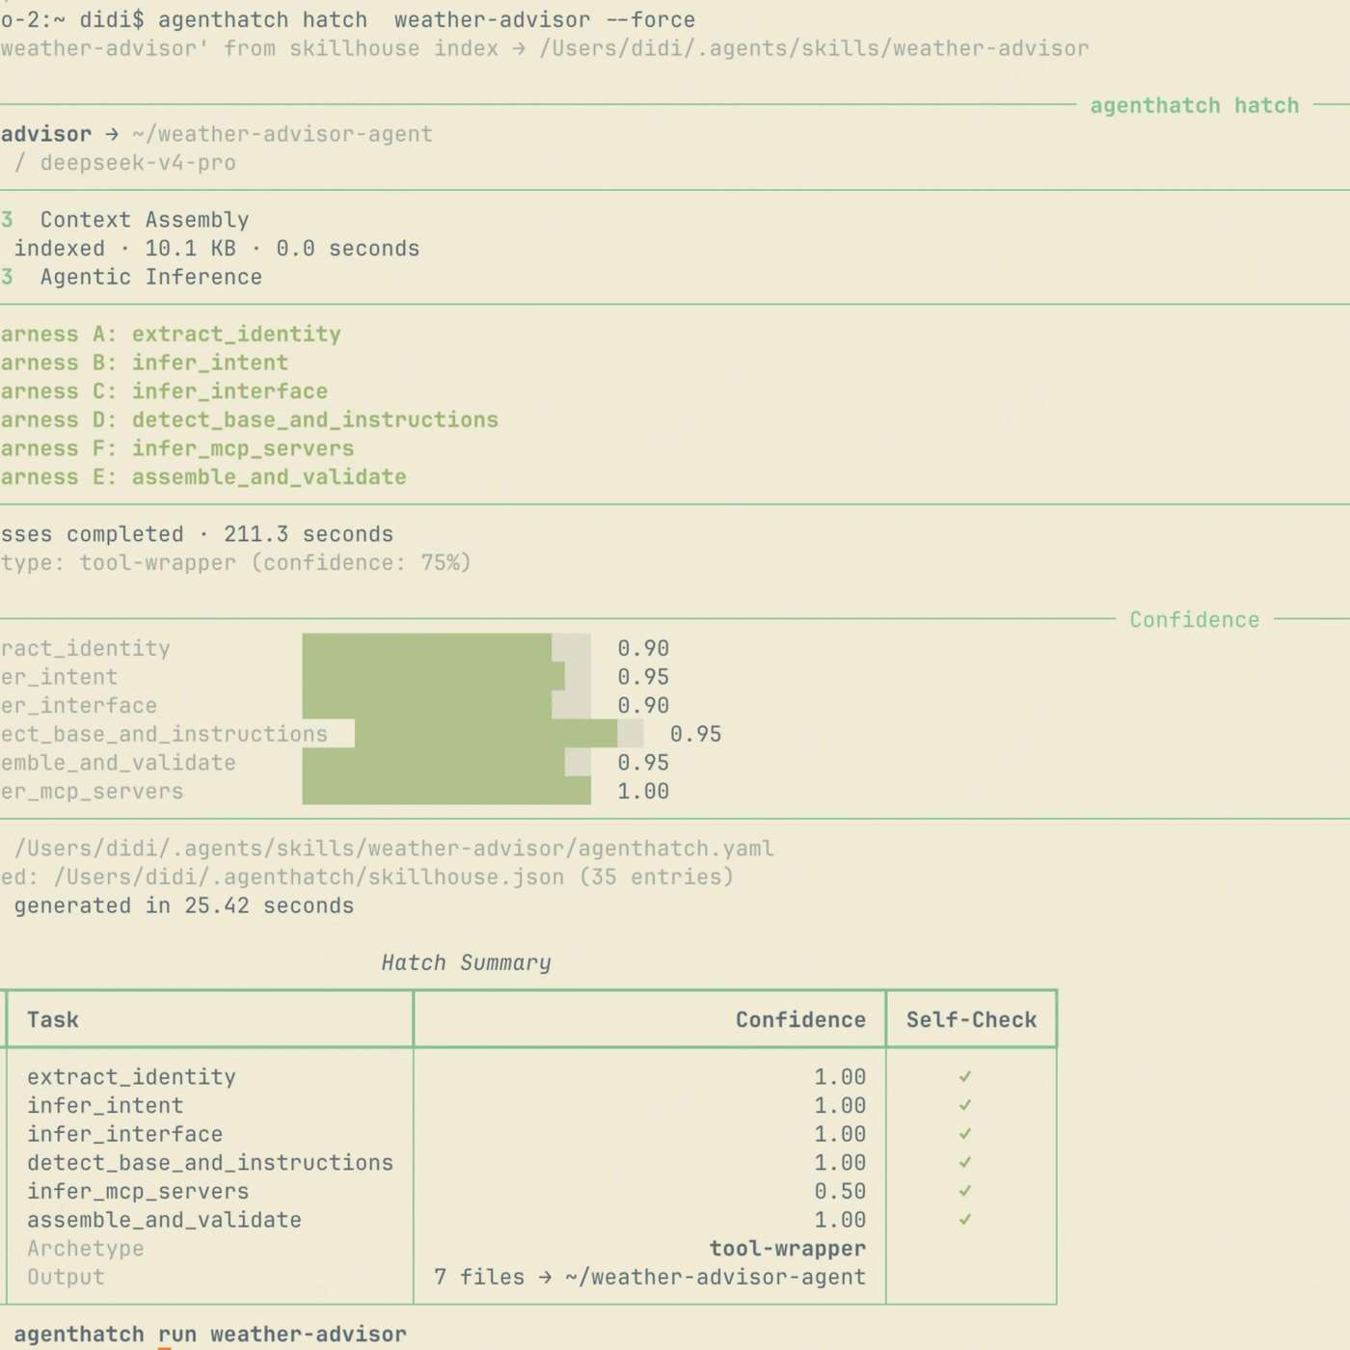Select the 'agenthatch.yaml' file path
1350x1350 pixels.
point(393,849)
